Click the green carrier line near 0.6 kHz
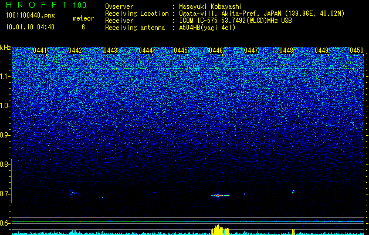 pos(188,221)
